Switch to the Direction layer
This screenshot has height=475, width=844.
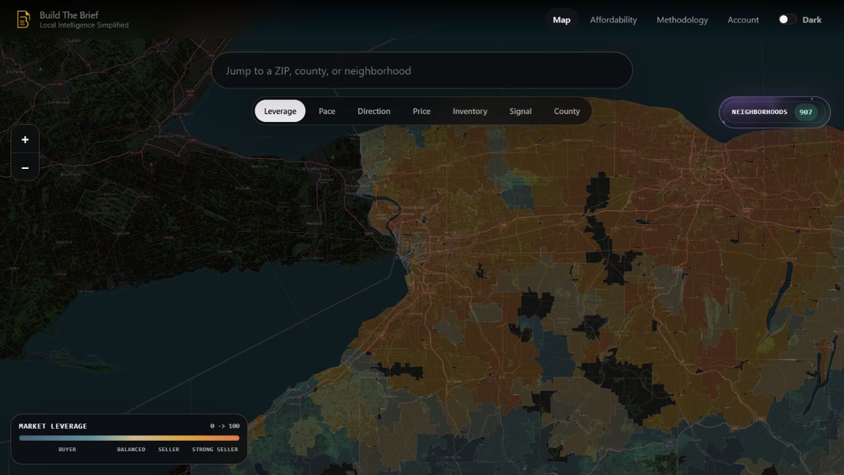click(x=374, y=111)
